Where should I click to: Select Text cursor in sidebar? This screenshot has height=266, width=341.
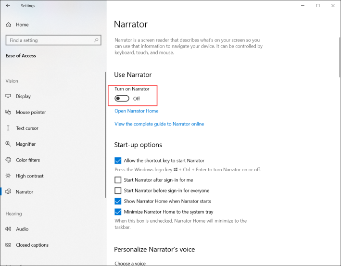[27, 128]
